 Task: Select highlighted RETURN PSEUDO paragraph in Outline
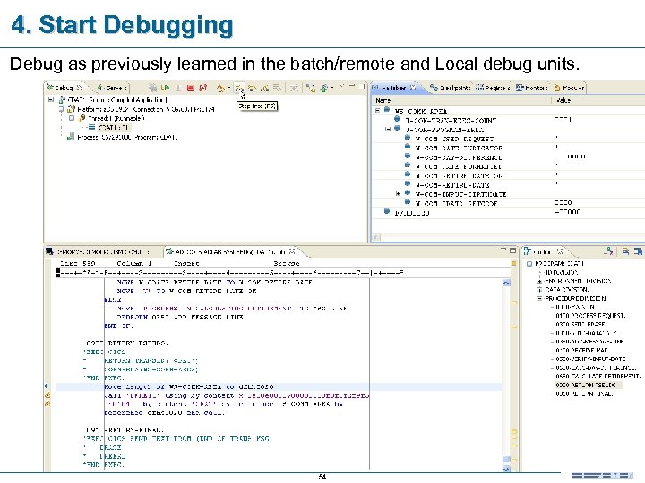click(589, 385)
